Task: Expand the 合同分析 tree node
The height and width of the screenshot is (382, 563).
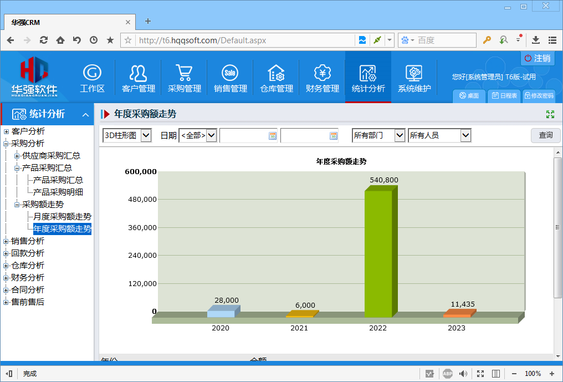Action: (x=6, y=291)
